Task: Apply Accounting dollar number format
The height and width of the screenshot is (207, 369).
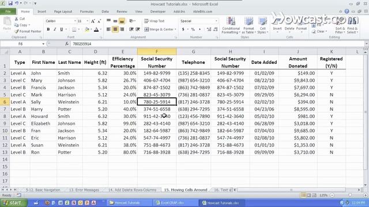Action: (183, 29)
